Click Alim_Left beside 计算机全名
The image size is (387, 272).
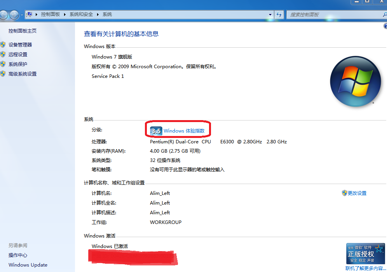160,203
